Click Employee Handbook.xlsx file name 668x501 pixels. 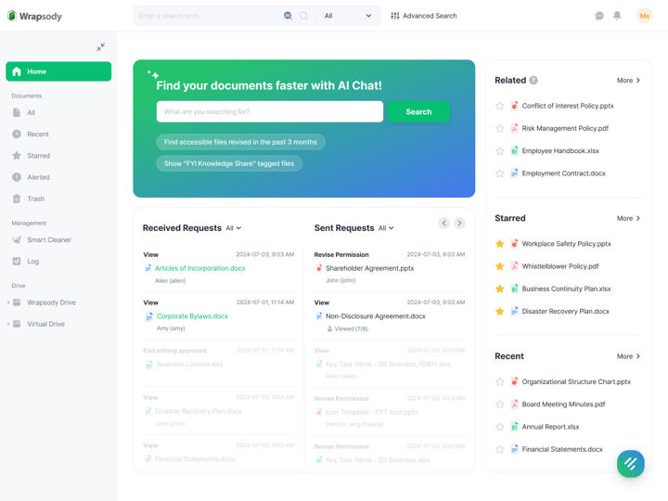pyautogui.click(x=560, y=151)
